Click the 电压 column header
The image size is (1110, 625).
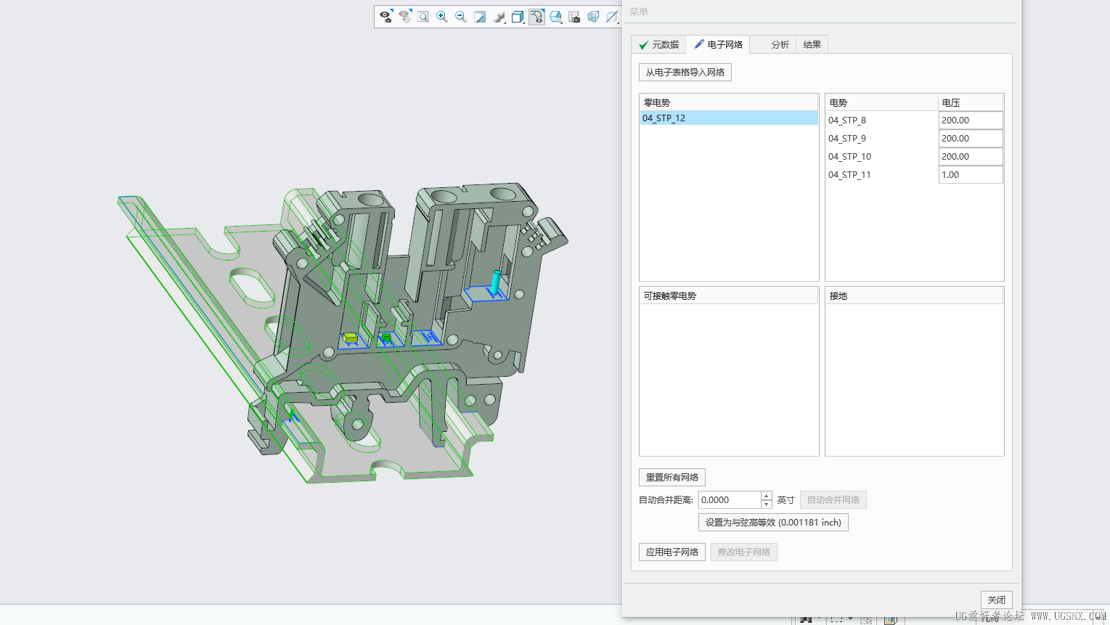click(971, 102)
